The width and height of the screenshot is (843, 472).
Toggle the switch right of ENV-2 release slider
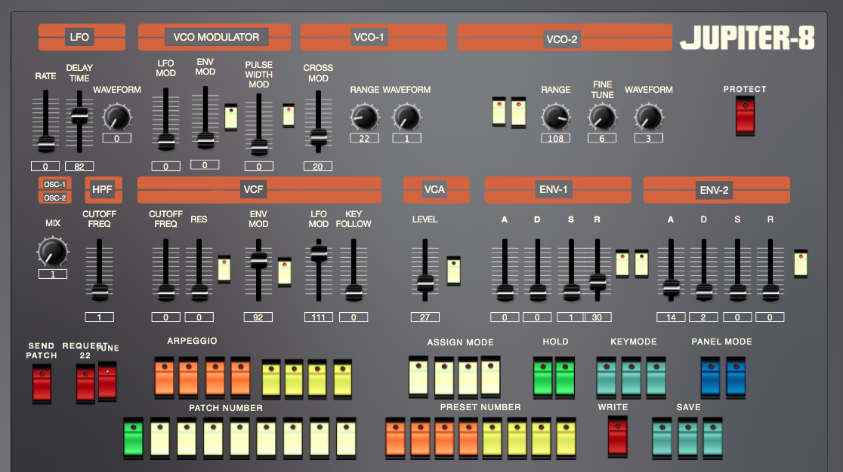pyautogui.click(x=801, y=263)
